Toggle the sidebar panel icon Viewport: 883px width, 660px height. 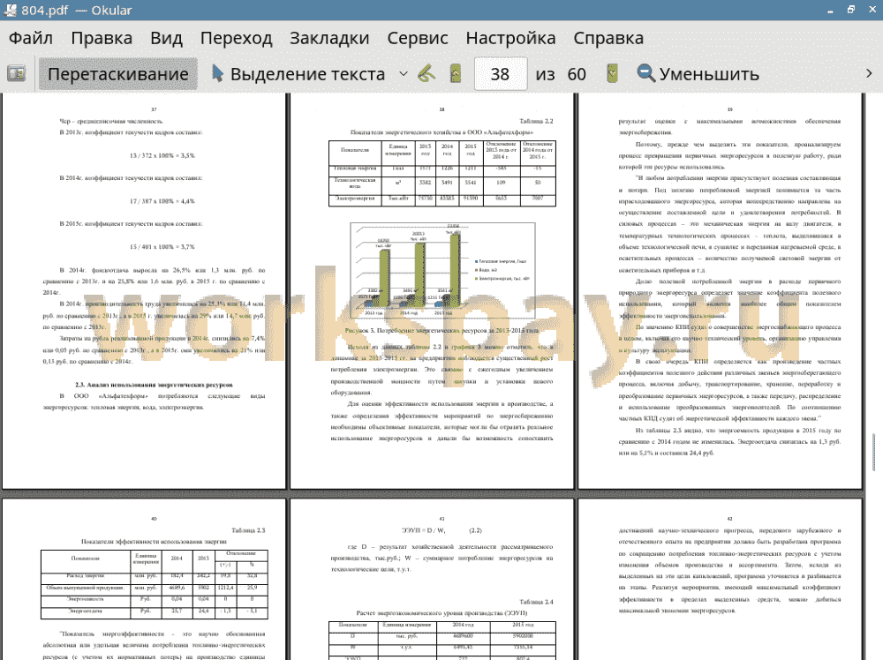pos(16,74)
